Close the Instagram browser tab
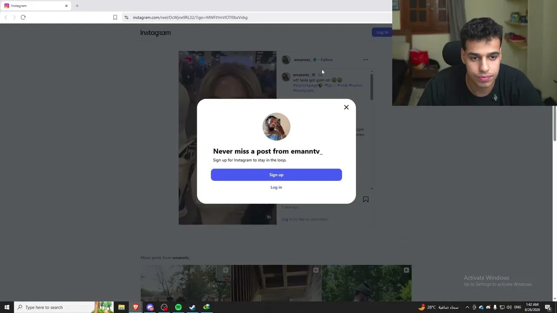Viewport: 557px width, 313px height. 66,6
